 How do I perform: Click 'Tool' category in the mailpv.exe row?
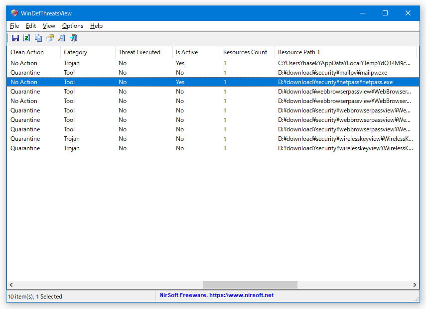pos(69,73)
